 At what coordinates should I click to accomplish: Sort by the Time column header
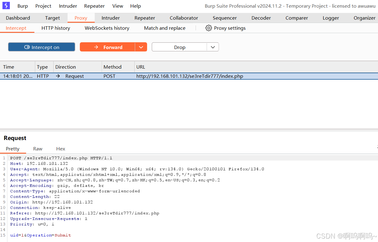coord(18,67)
